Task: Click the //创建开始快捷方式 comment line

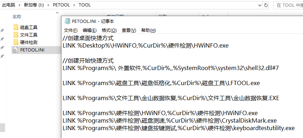Action: 88,61
